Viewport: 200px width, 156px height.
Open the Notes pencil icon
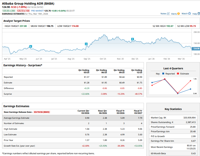[168, 14]
